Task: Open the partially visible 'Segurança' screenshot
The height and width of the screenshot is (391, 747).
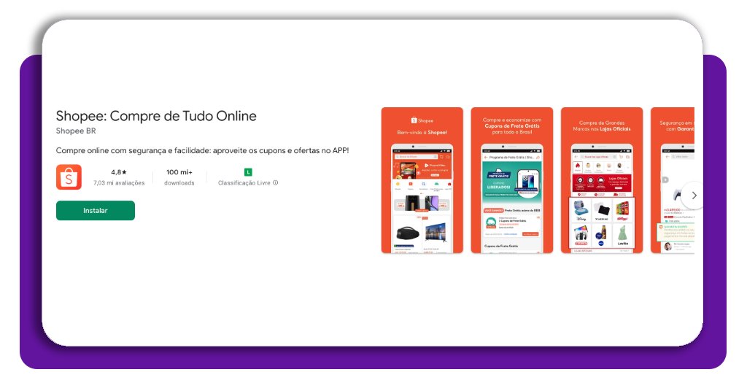Action: [x=673, y=180]
